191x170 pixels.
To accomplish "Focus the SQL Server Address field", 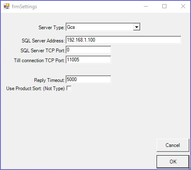I will (x=123, y=40).
